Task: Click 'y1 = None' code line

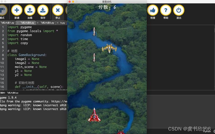Action: 23,71
